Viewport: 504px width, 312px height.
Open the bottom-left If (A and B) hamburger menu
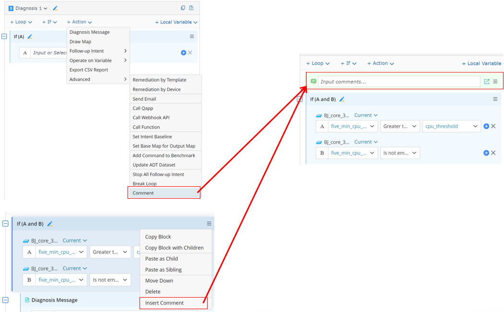[x=209, y=224]
